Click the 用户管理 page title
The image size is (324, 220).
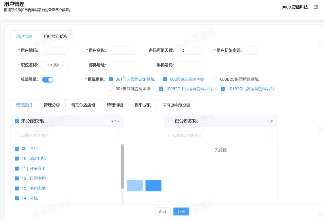click(14, 4)
